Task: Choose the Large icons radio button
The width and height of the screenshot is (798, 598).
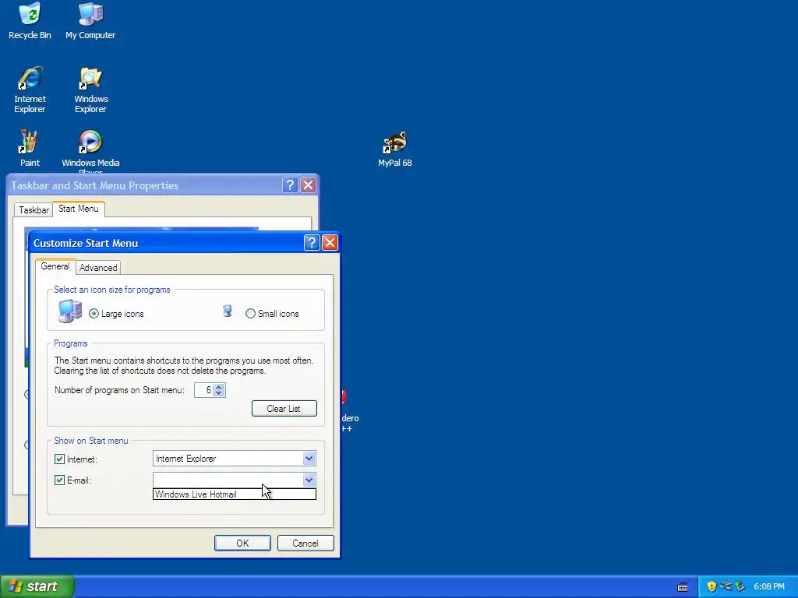Action: point(94,314)
